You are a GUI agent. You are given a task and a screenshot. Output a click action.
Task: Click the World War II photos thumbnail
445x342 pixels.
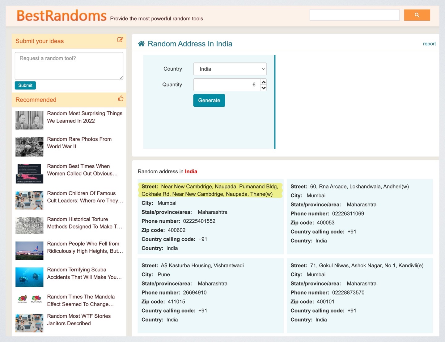[29, 147]
